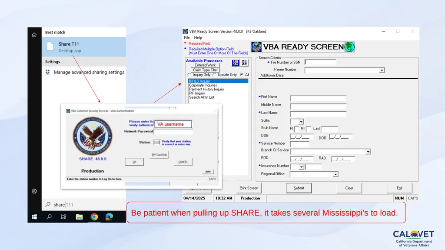Click the RAD date field
This screenshot has height=250, width=445.
[x=343, y=159]
